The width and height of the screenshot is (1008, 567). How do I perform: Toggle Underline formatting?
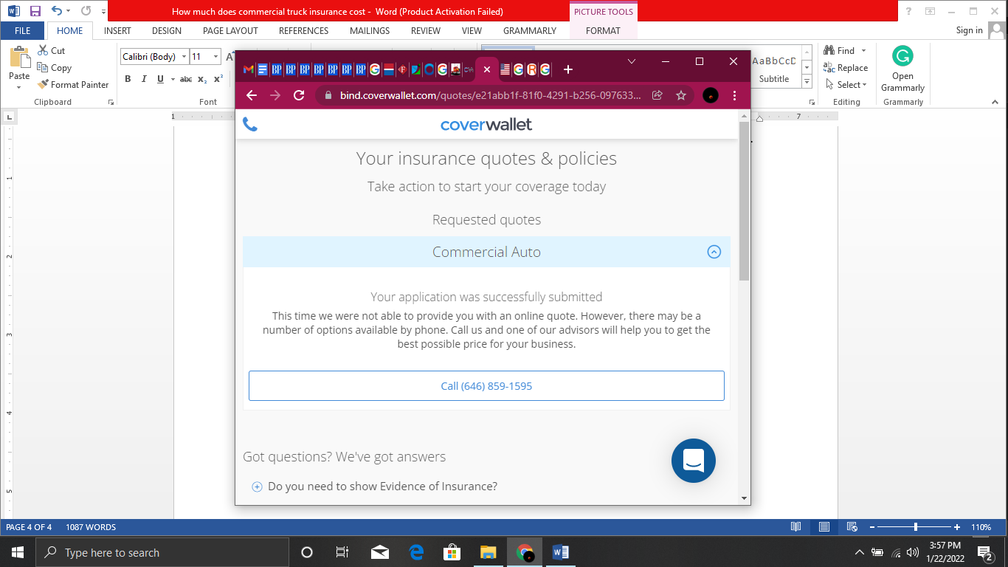tap(160, 79)
